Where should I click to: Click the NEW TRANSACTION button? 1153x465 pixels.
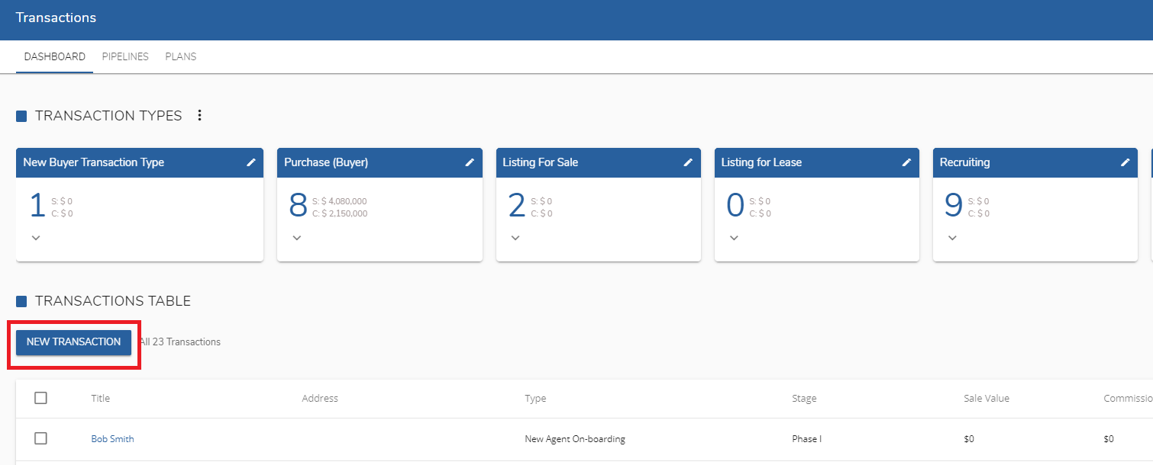pyautogui.click(x=73, y=342)
